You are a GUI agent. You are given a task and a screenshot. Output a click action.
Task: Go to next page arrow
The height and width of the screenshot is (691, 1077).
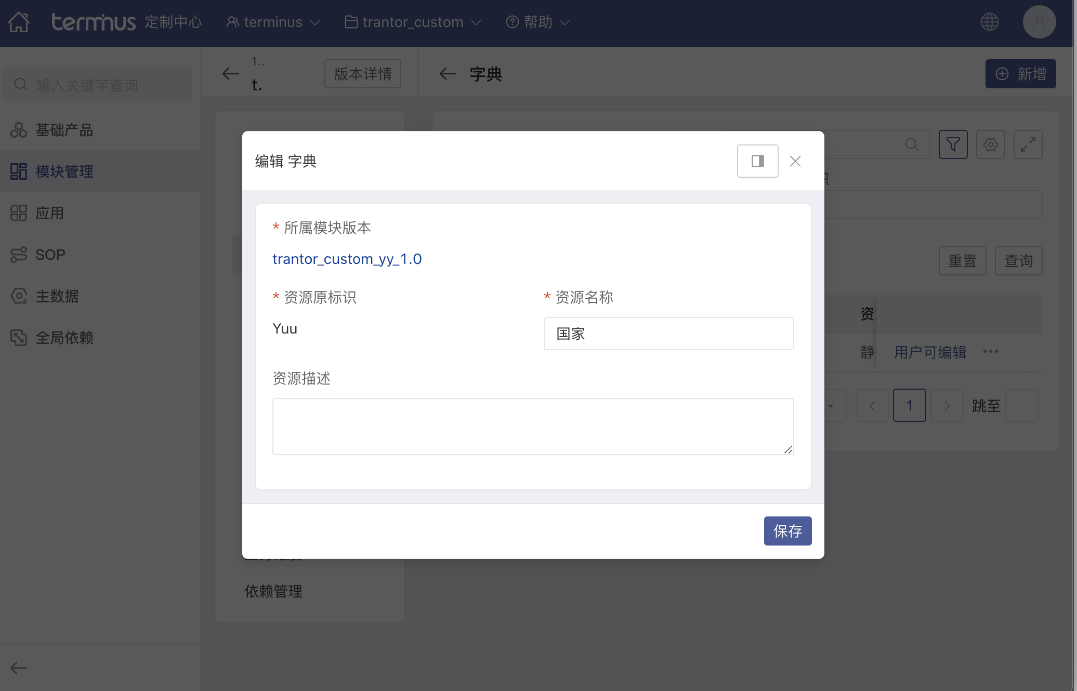[x=947, y=405]
